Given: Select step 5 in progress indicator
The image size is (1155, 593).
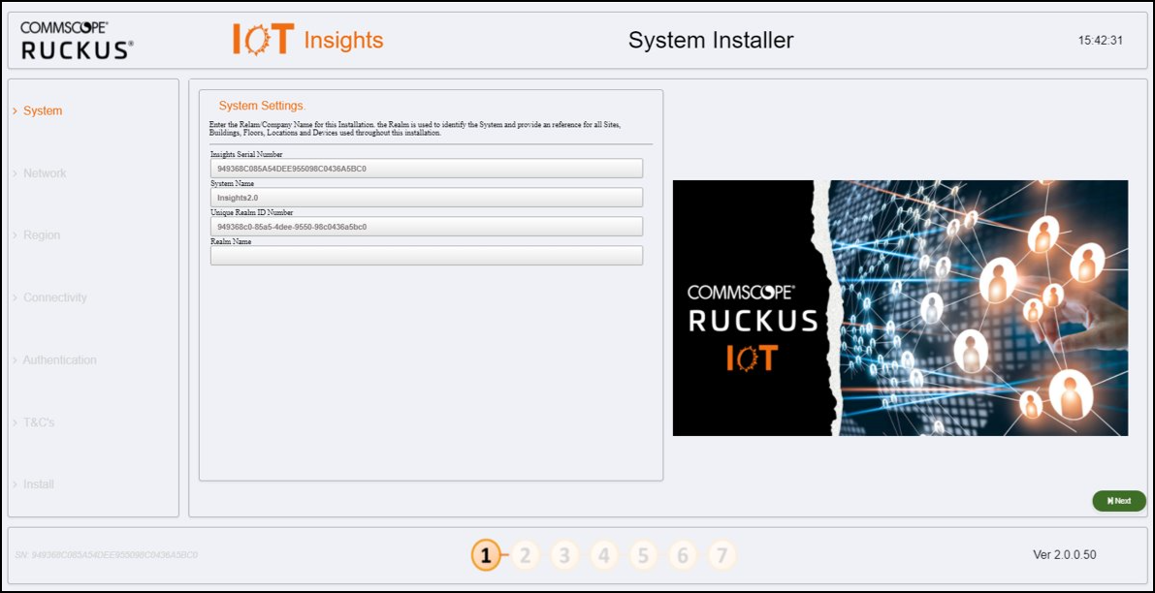Looking at the screenshot, I should [x=643, y=556].
